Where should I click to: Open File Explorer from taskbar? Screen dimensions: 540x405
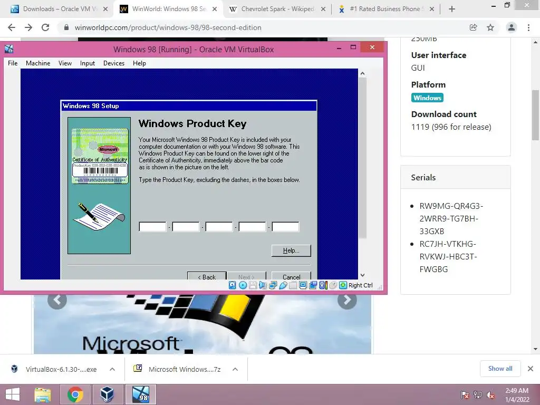43,394
